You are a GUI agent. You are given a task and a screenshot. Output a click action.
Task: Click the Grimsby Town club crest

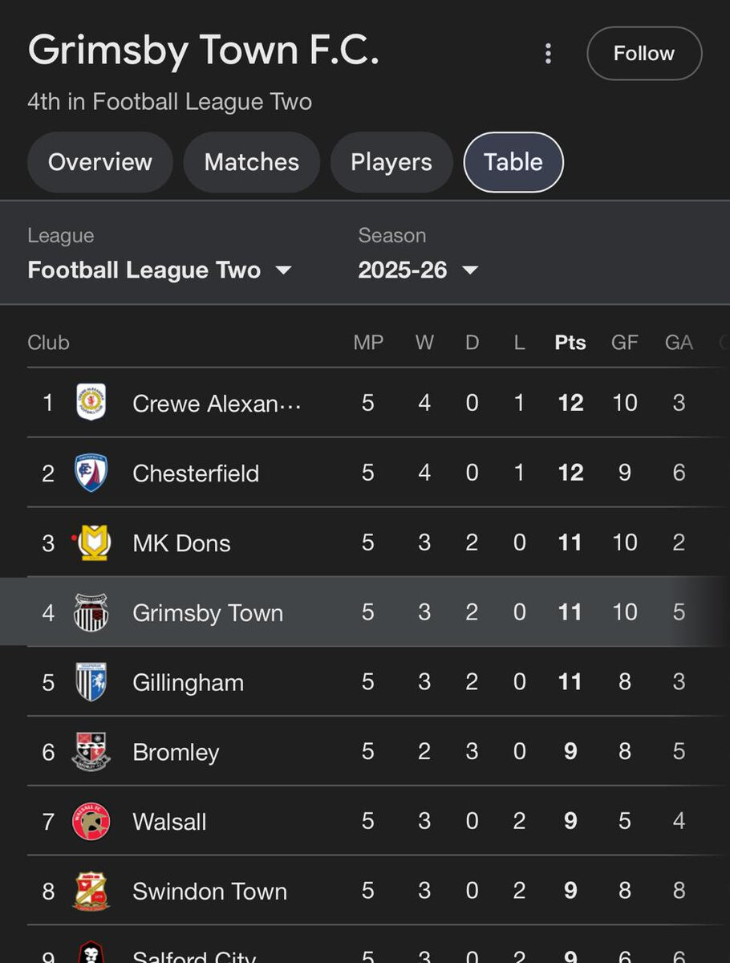click(91, 613)
